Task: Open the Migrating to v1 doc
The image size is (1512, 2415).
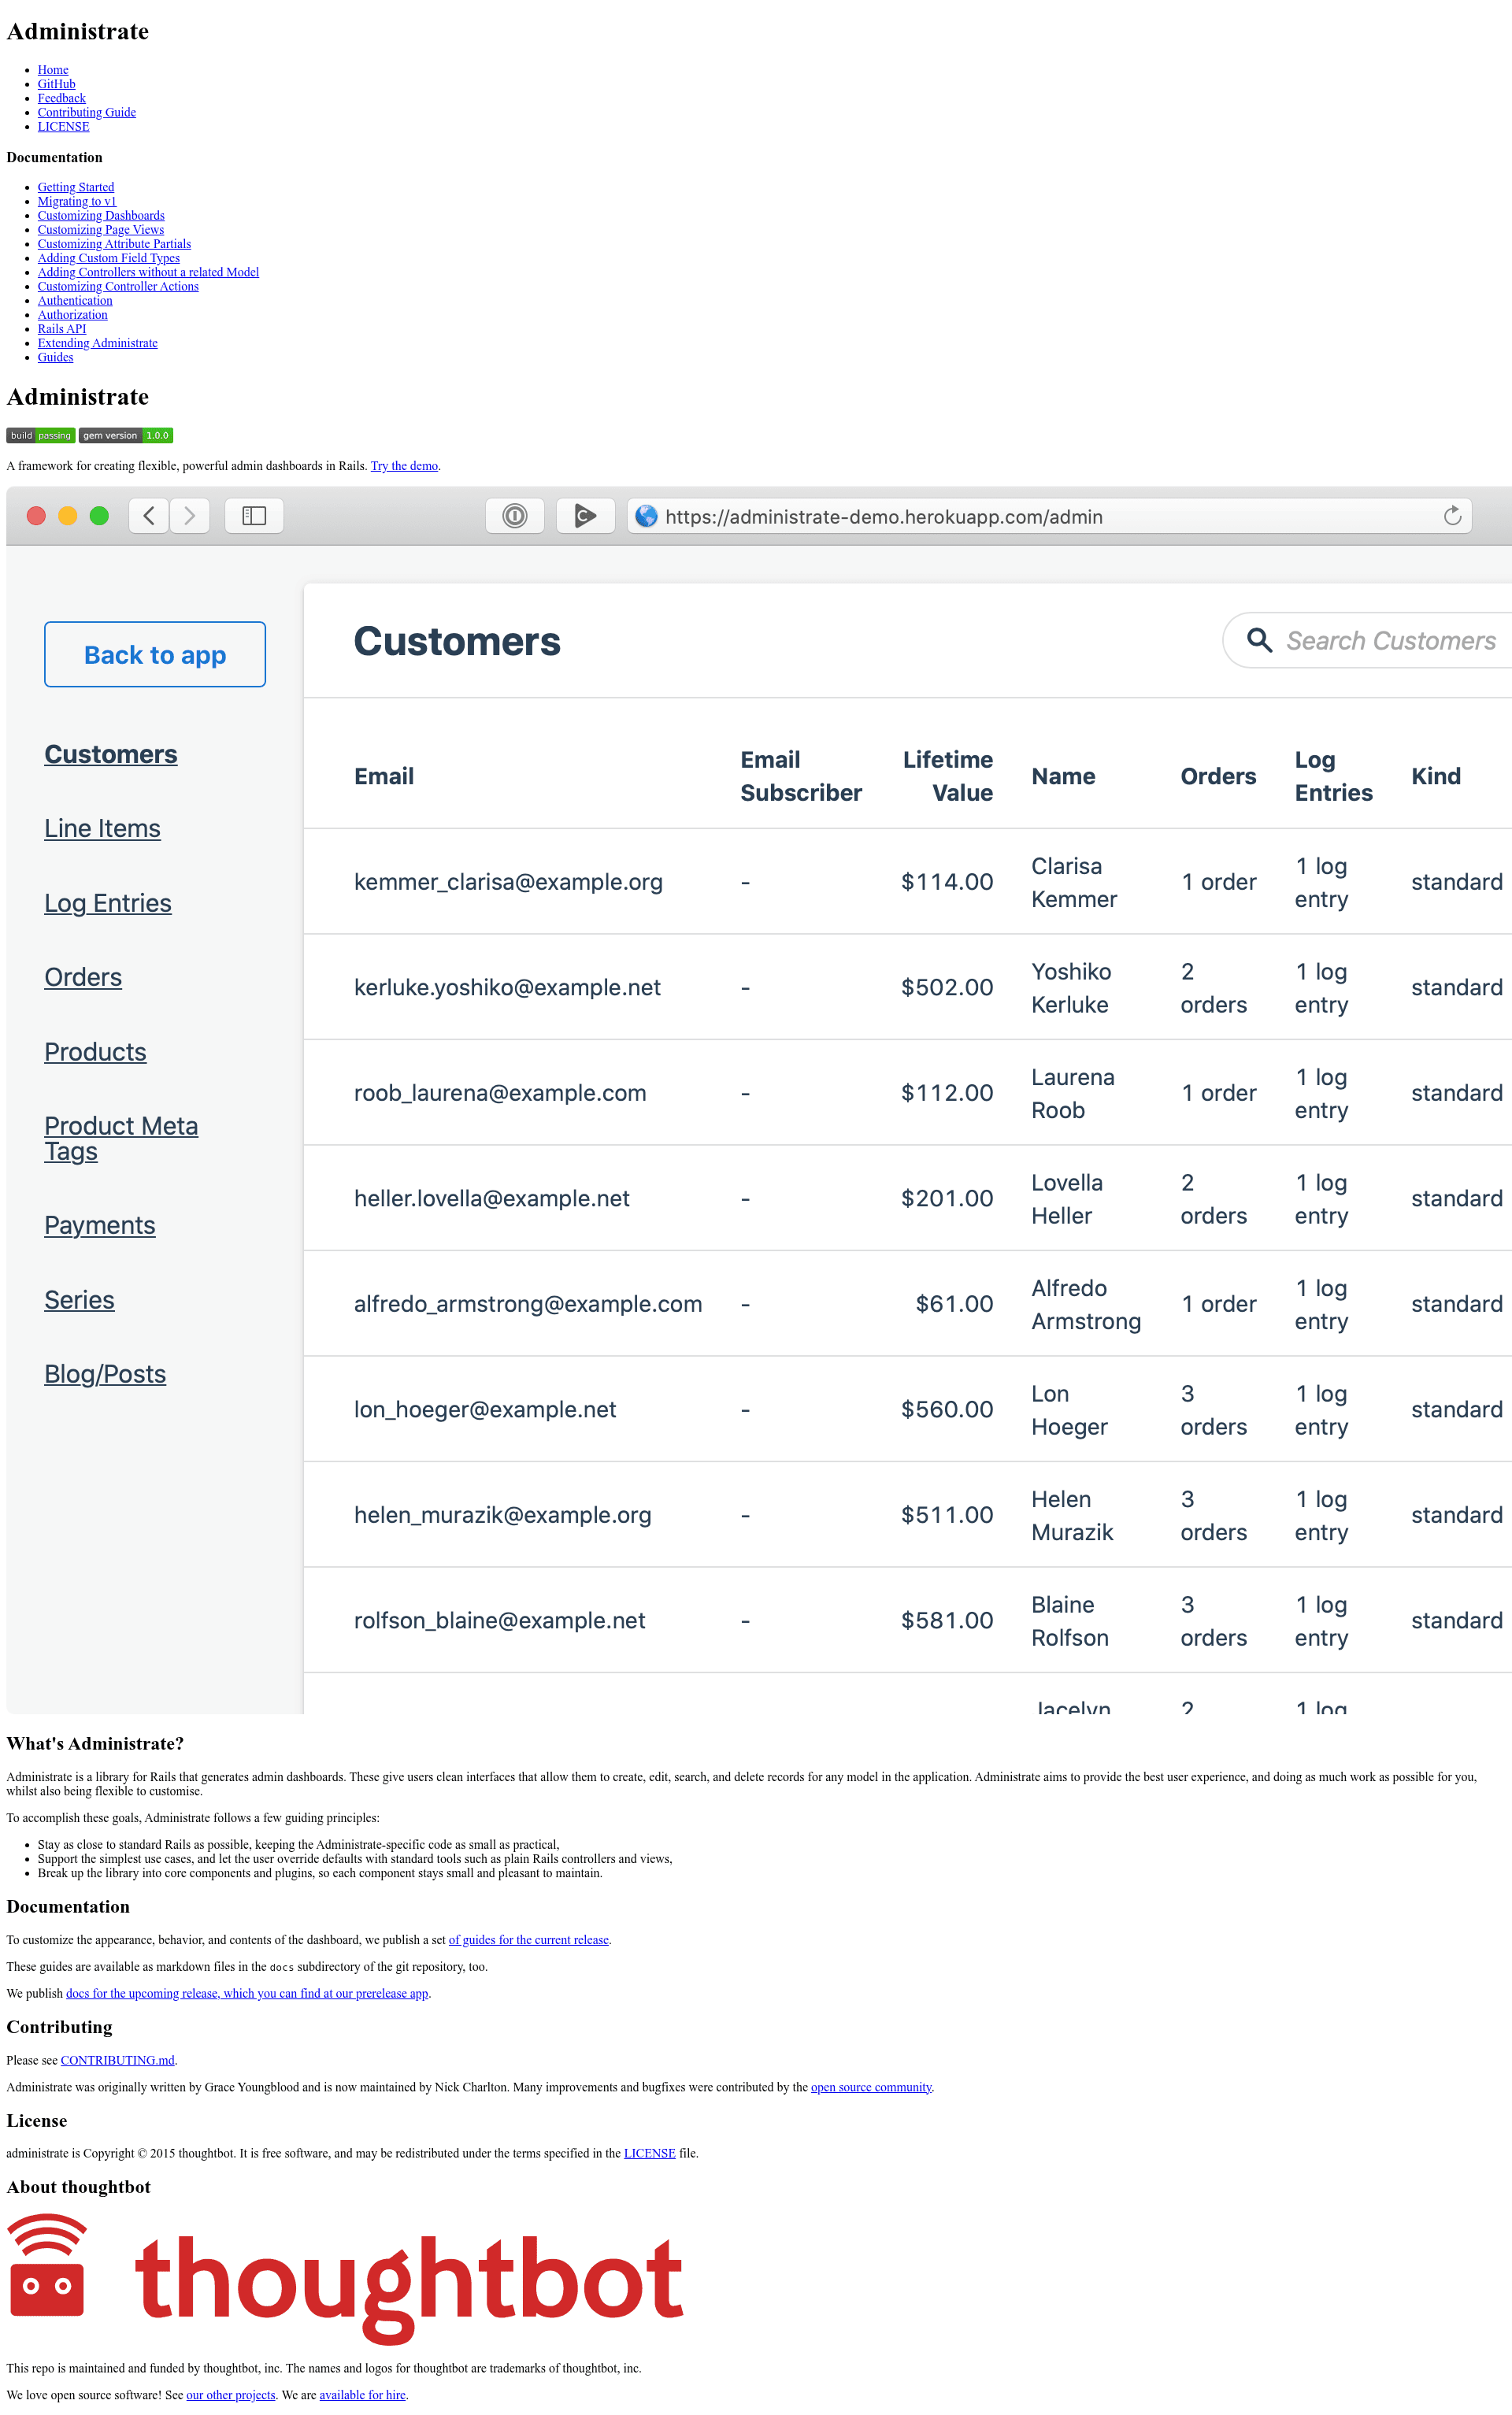Action: click(x=77, y=201)
